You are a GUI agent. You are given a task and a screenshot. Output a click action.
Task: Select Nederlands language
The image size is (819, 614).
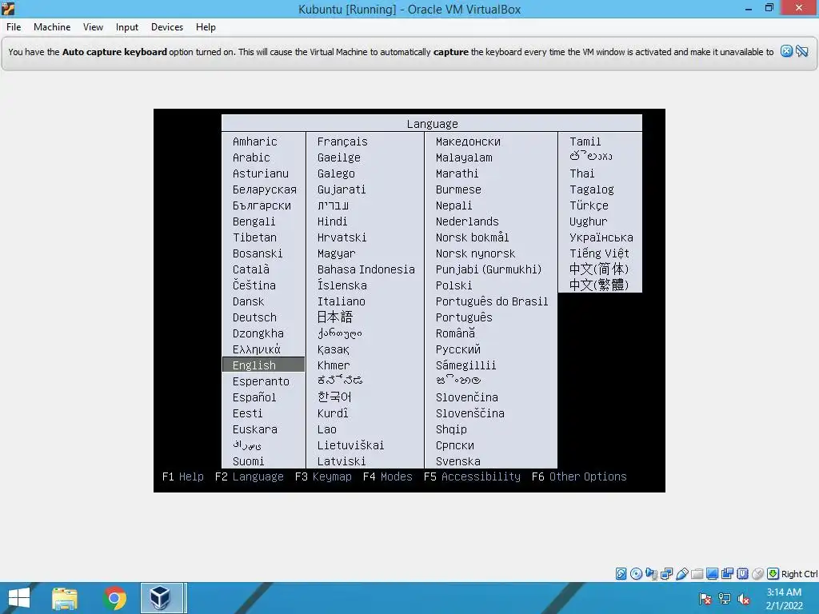467,221
